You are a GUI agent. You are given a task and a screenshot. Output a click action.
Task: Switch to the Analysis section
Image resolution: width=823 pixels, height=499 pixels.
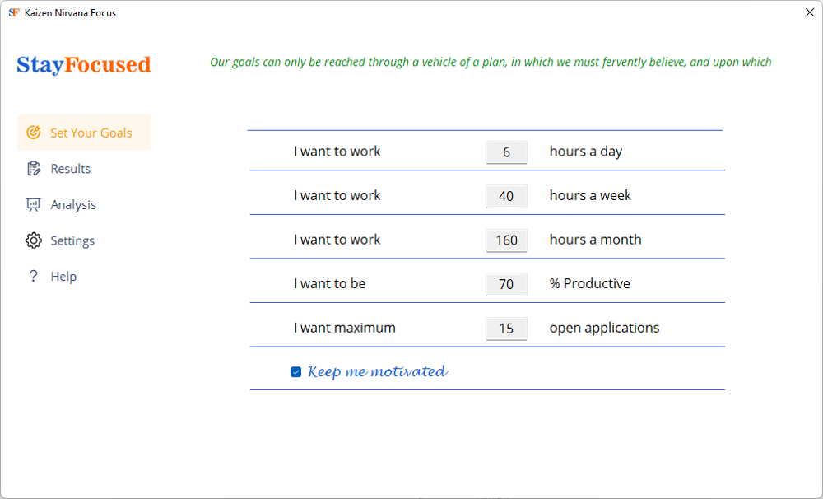73,205
